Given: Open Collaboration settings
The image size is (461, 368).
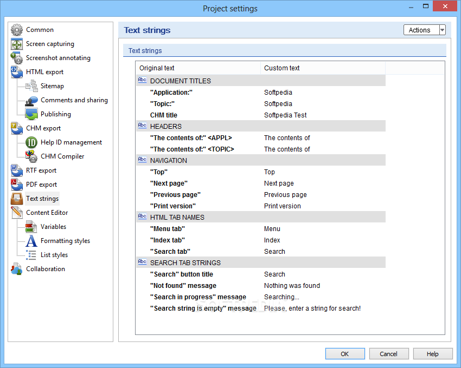Looking at the screenshot, I should pos(46,269).
